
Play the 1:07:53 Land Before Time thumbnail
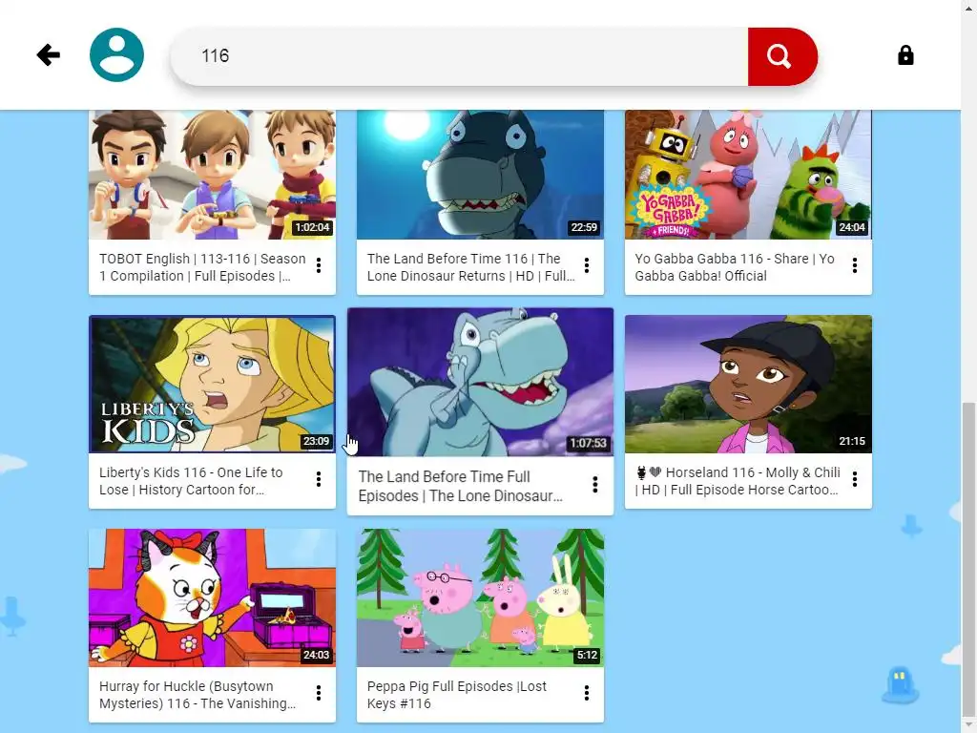480,382
